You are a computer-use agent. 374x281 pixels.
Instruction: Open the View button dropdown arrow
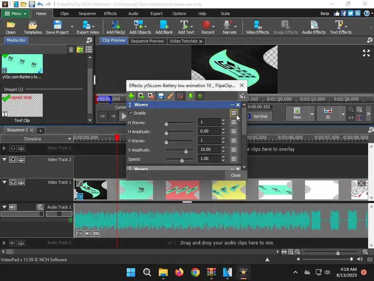pos(312,114)
